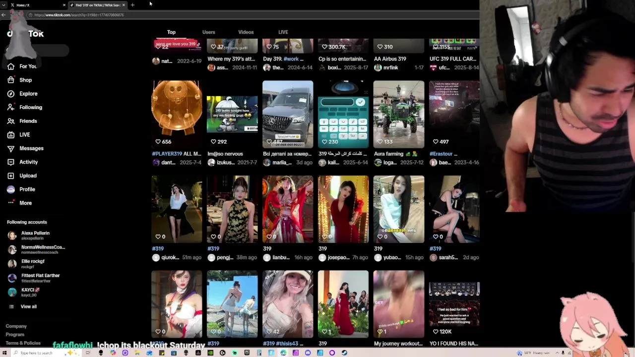
Task: Go to Explore in the sidebar
Action: click(x=22, y=94)
